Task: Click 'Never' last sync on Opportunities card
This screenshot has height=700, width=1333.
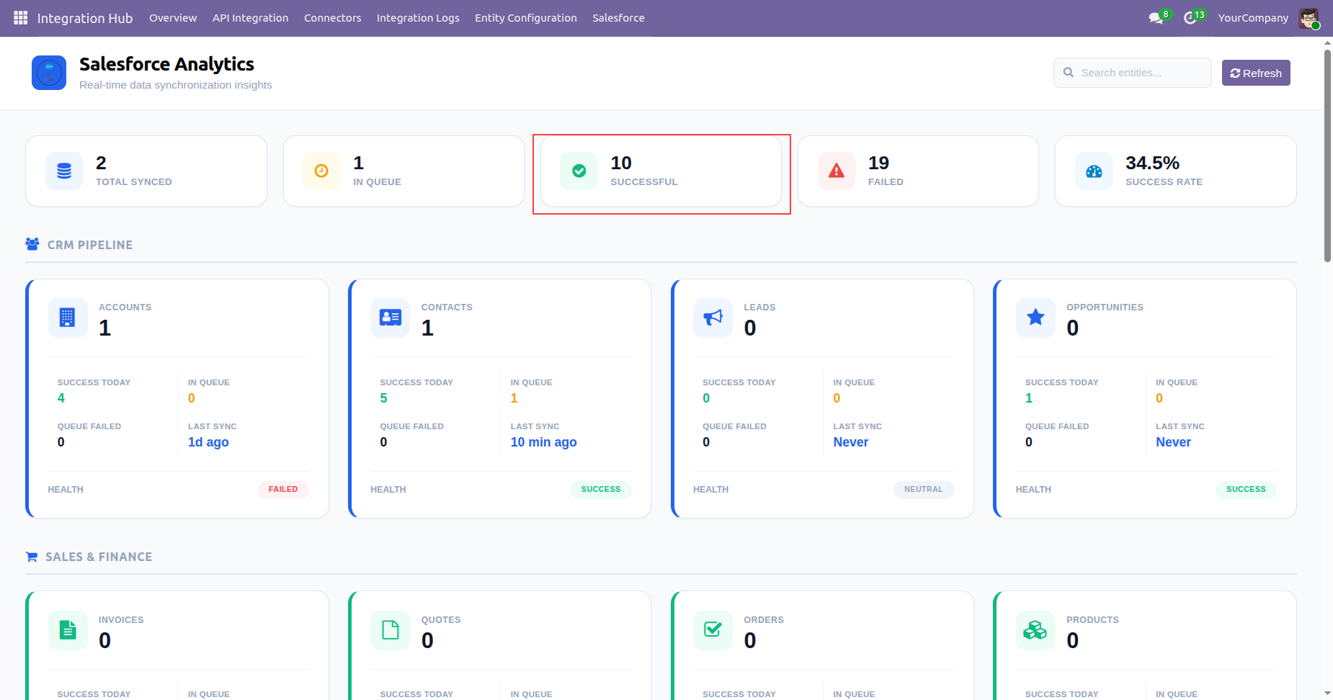Action: pos(1174,442)
